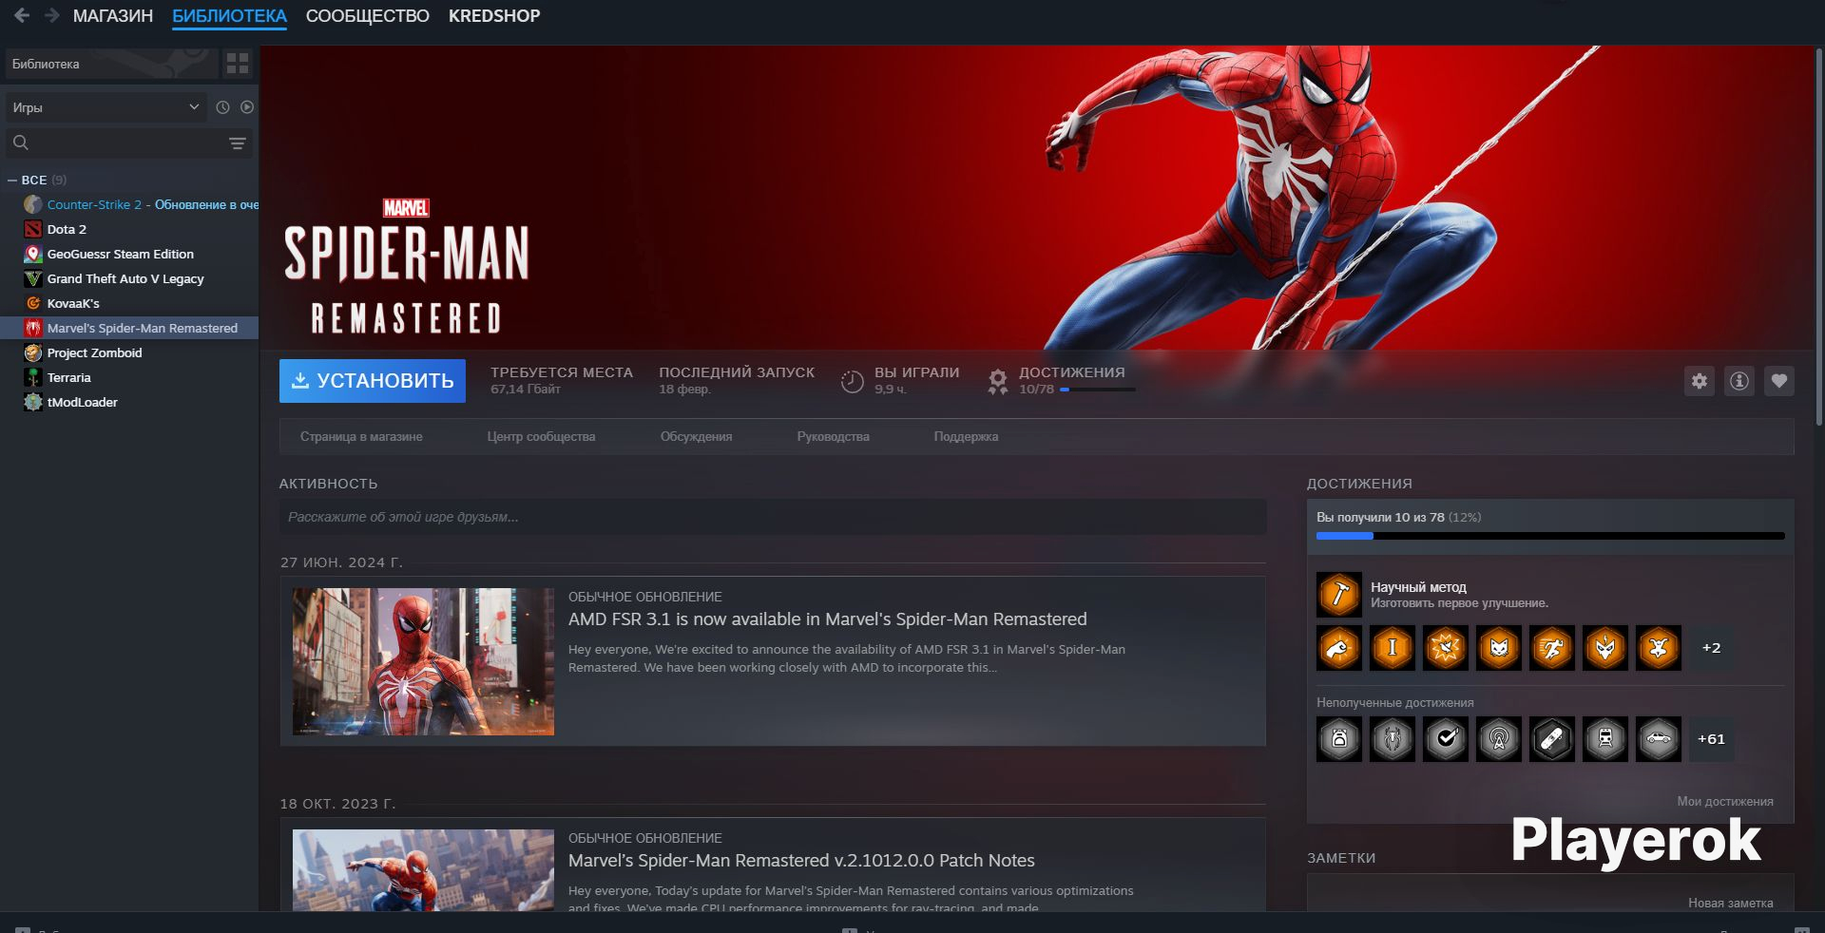Select GeoGuessr Steam Edition icon
1825x933 pixels.
pos(33,254)
